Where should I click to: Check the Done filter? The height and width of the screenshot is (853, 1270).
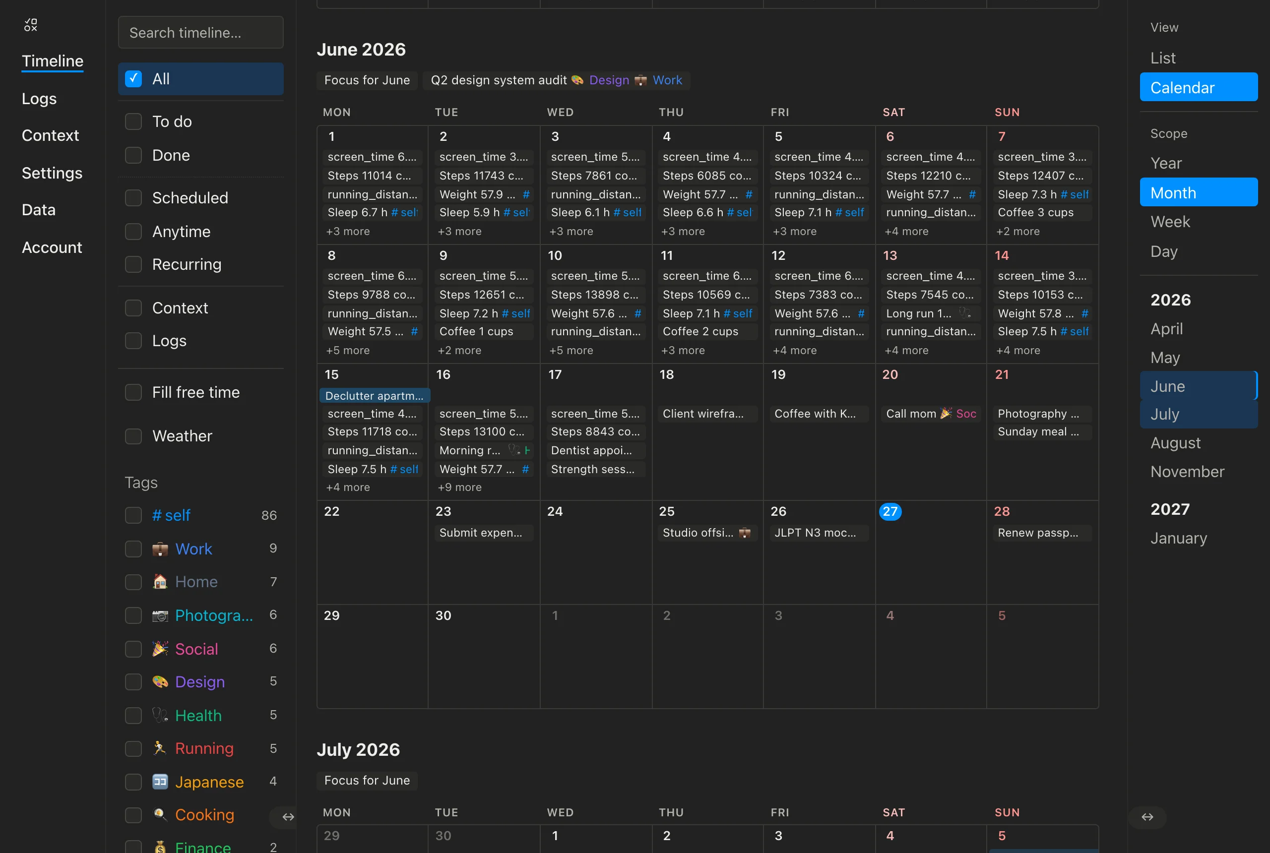tap(133, 155)
